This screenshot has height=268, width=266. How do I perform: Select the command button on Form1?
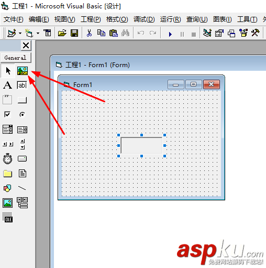(141, 145)
